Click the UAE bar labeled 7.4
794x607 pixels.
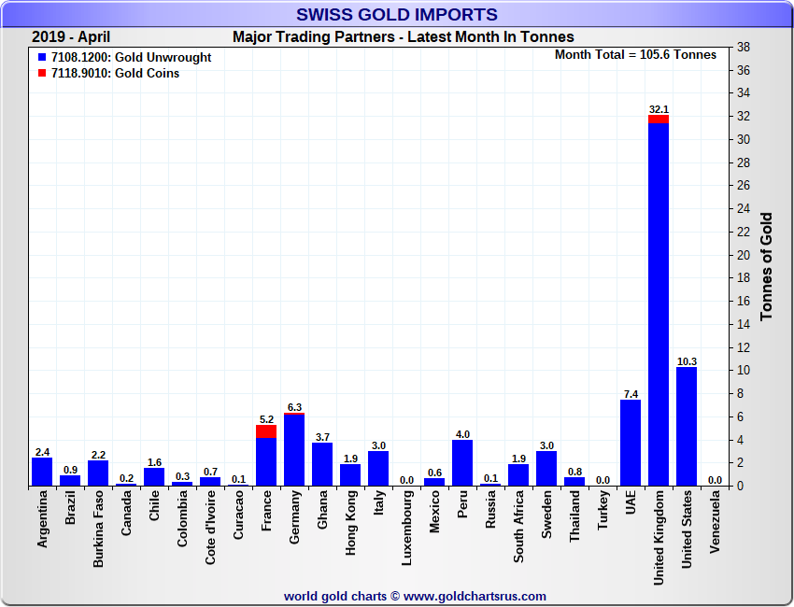[631, 443]
